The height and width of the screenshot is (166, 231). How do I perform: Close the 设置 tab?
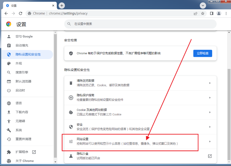53,6
